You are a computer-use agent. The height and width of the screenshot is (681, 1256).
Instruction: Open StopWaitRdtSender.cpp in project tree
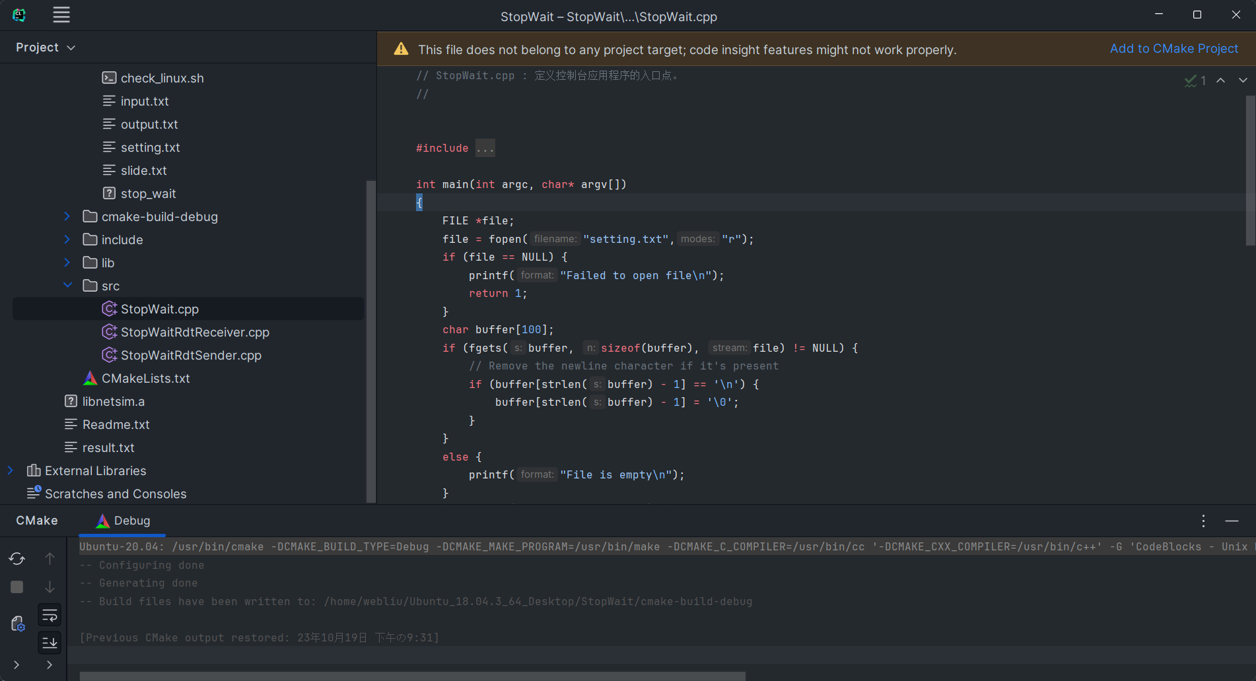(x=191, y=355)
